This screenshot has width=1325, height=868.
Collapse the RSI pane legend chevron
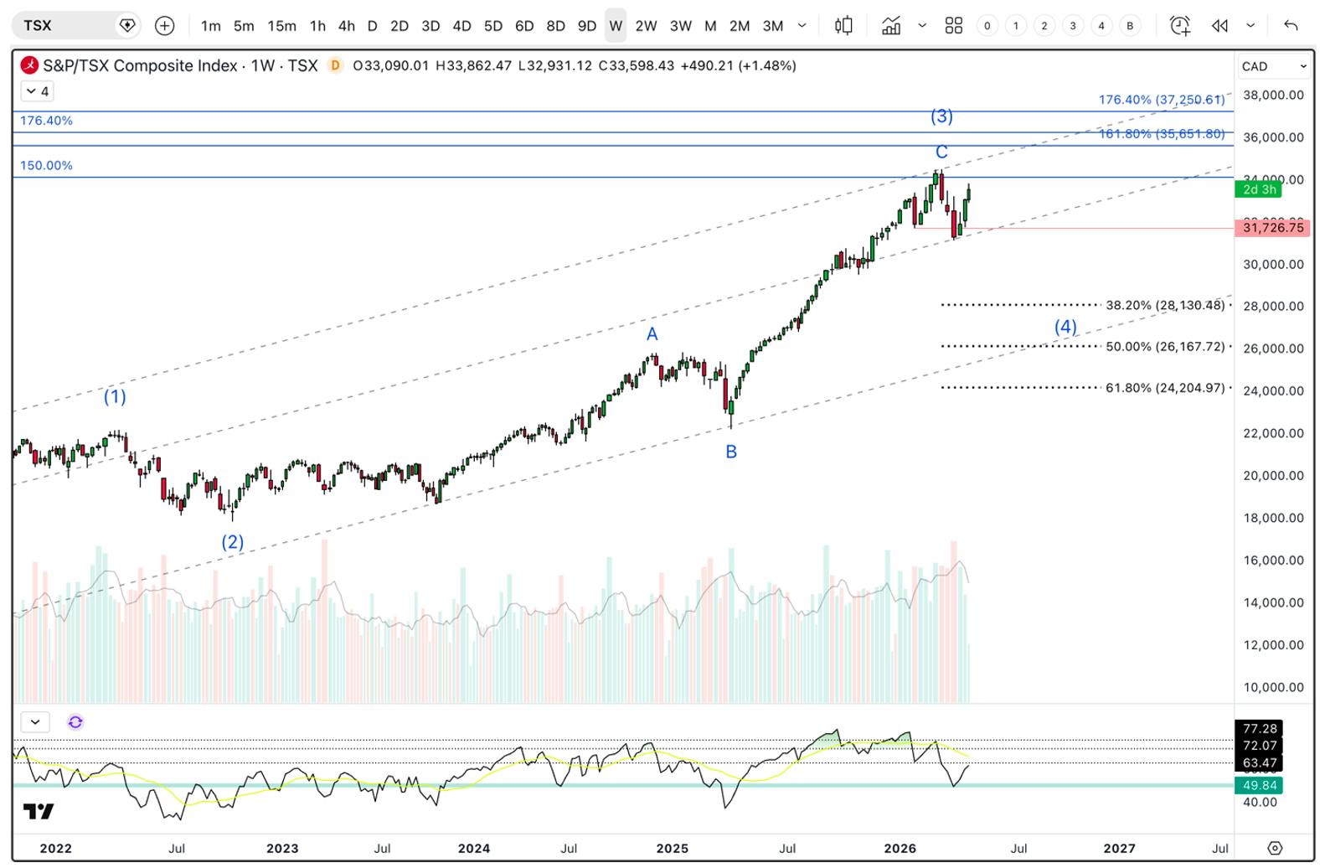tap(35, 721)
